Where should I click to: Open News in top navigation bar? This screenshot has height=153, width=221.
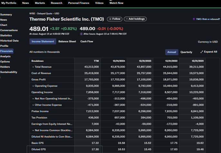25,3
